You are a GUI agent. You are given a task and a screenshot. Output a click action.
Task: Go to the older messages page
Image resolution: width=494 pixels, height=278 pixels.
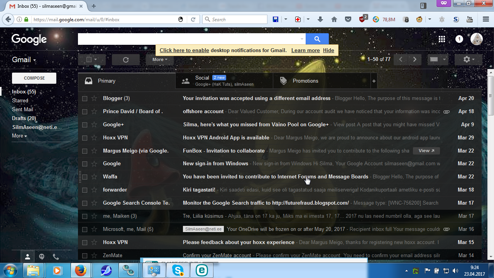(x=414, y=59)
